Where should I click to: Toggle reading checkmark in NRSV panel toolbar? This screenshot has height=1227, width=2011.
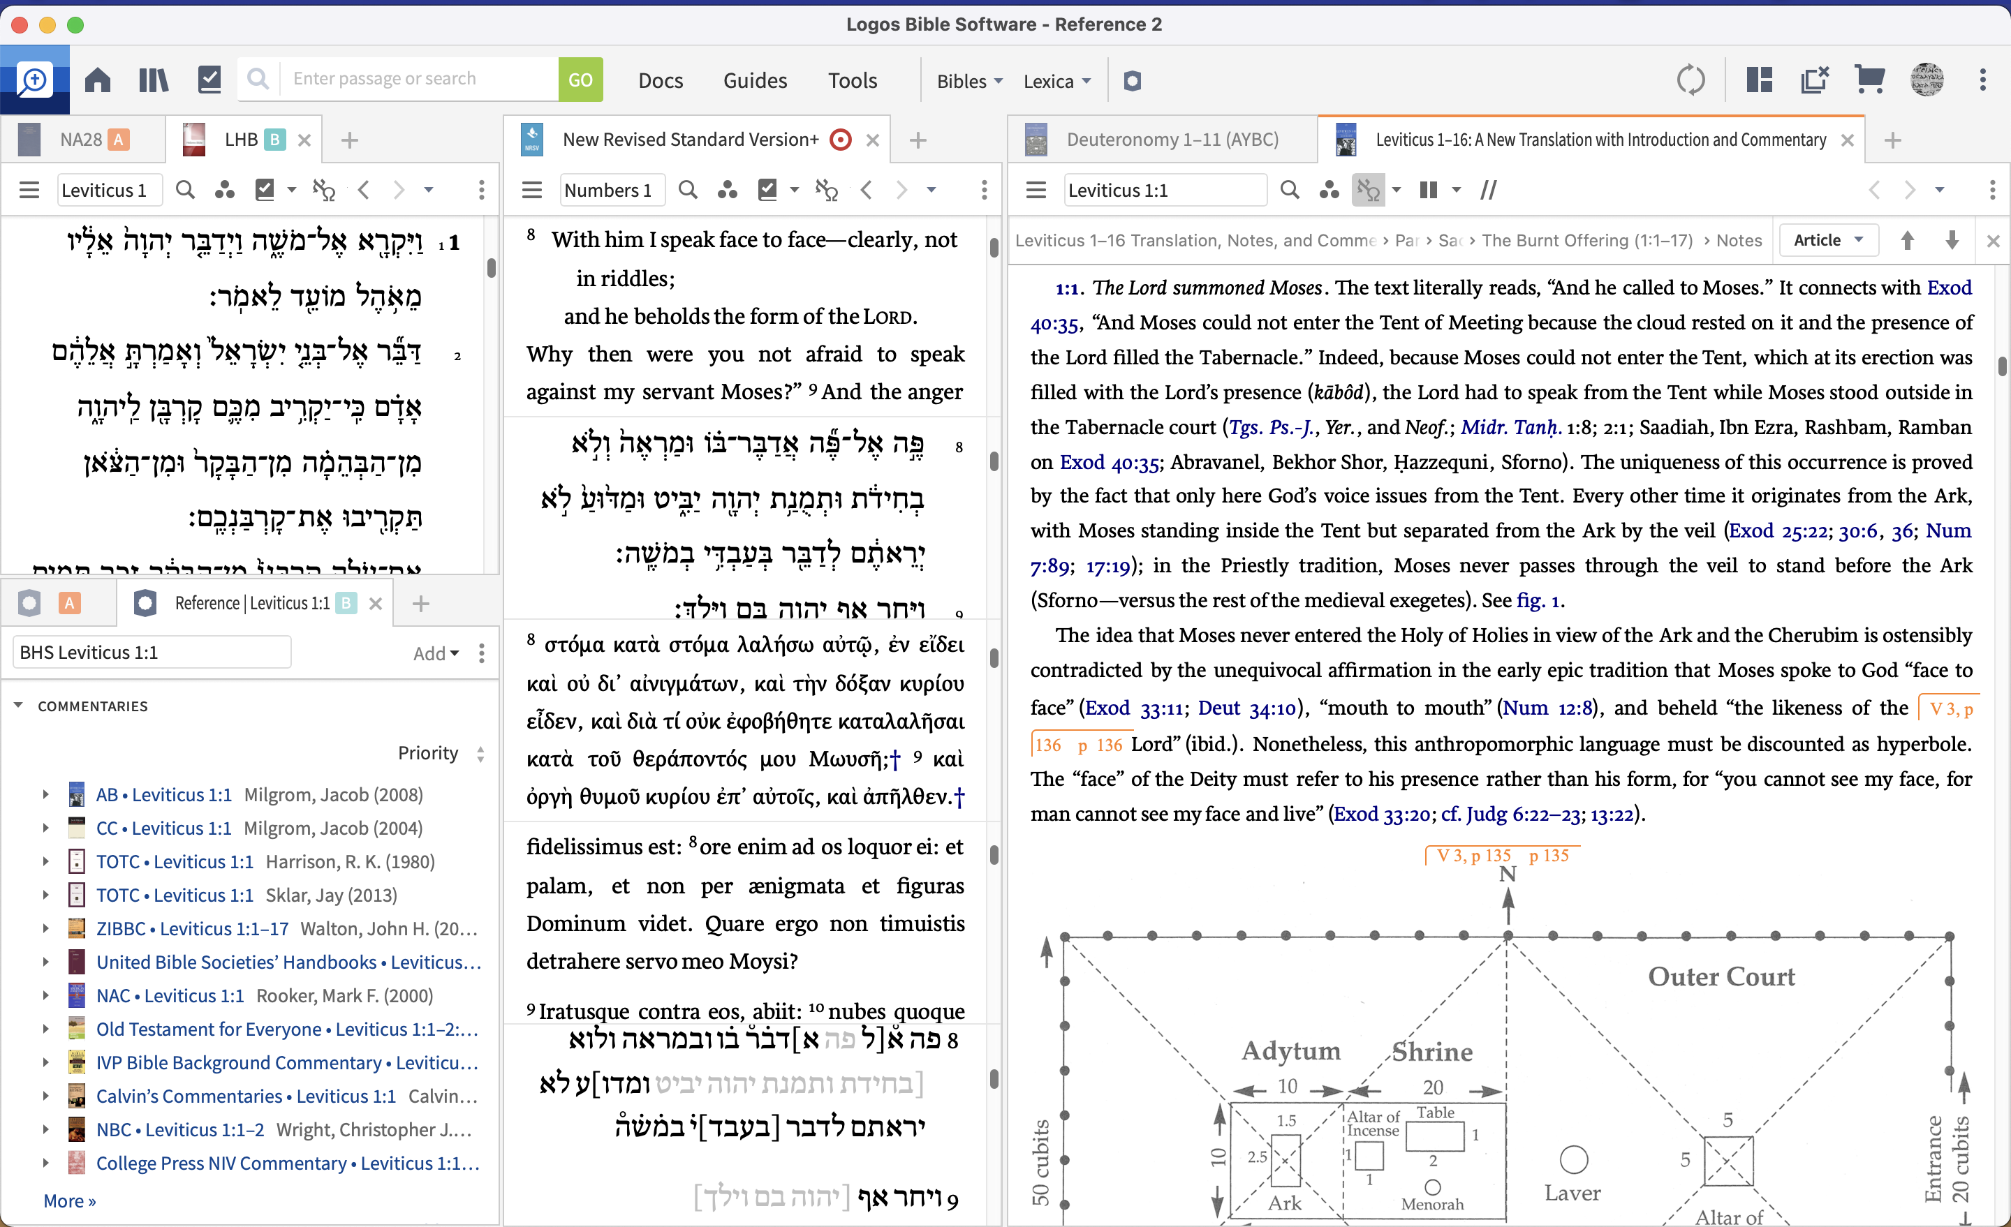coord(768,190)
